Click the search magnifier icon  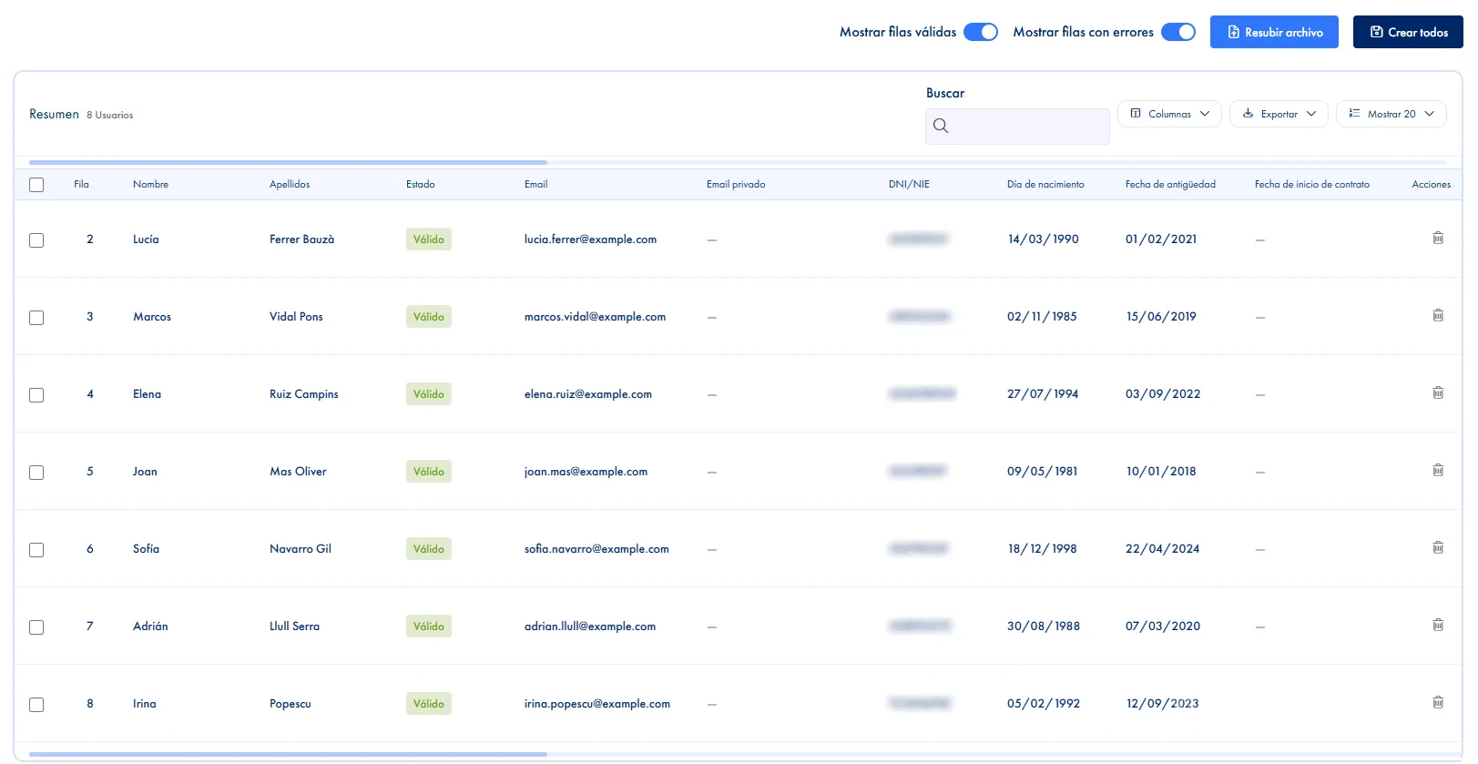click(x=941, y=126)
